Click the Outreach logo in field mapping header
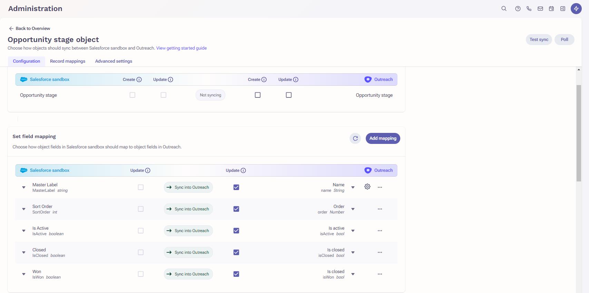Image resolution: width=589 pixels, height=293 pixels. [x=368, y=170]
